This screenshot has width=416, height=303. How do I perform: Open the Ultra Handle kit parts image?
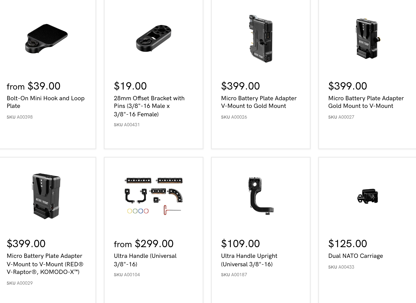(154, 196)
